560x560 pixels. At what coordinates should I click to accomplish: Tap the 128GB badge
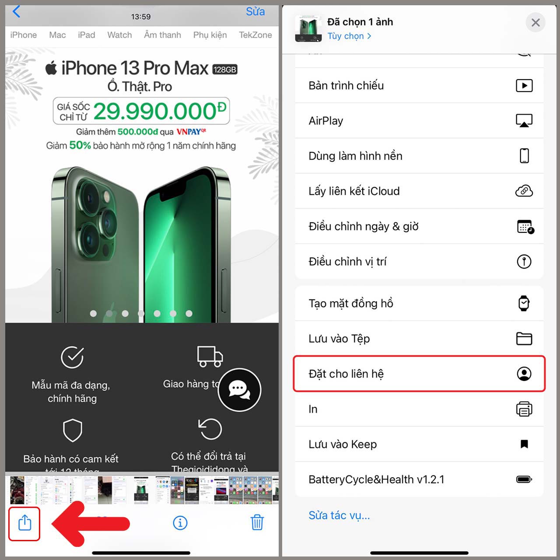click(225, 70)
